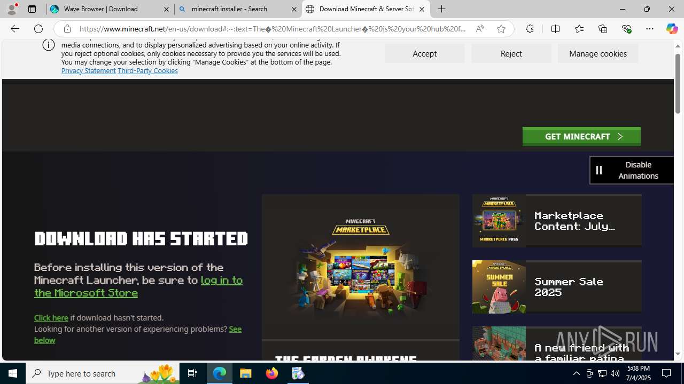Image resolution: width=684 pixels, height=384 pixels.
Task: Open a new tab with plus button
Action: pos(442,9)
